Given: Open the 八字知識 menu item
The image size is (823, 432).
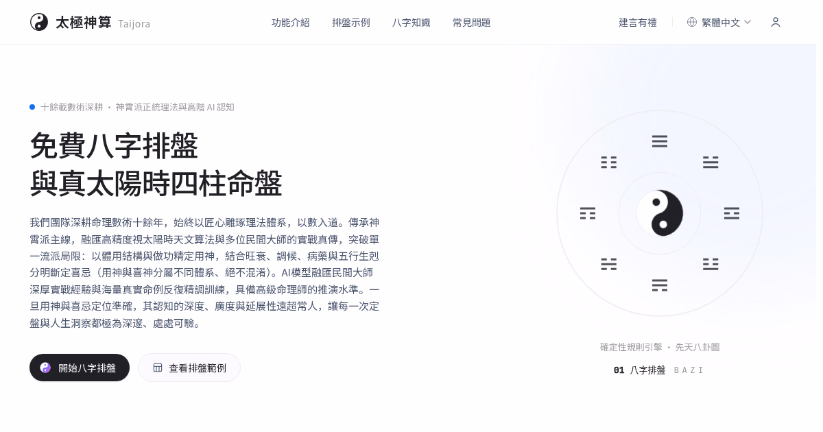Looking at the screenshot, I should pos(411,23).
